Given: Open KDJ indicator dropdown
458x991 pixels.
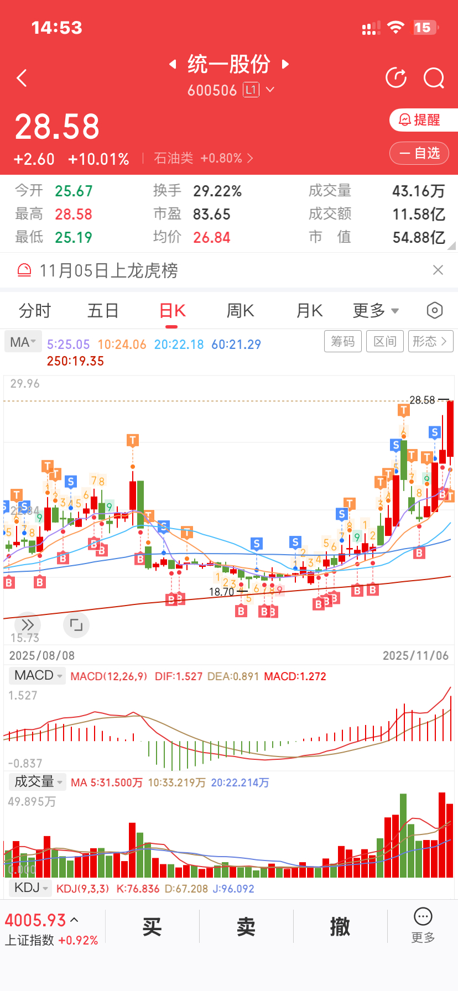Looking at the screenshot, I should (x=30, y=888).
